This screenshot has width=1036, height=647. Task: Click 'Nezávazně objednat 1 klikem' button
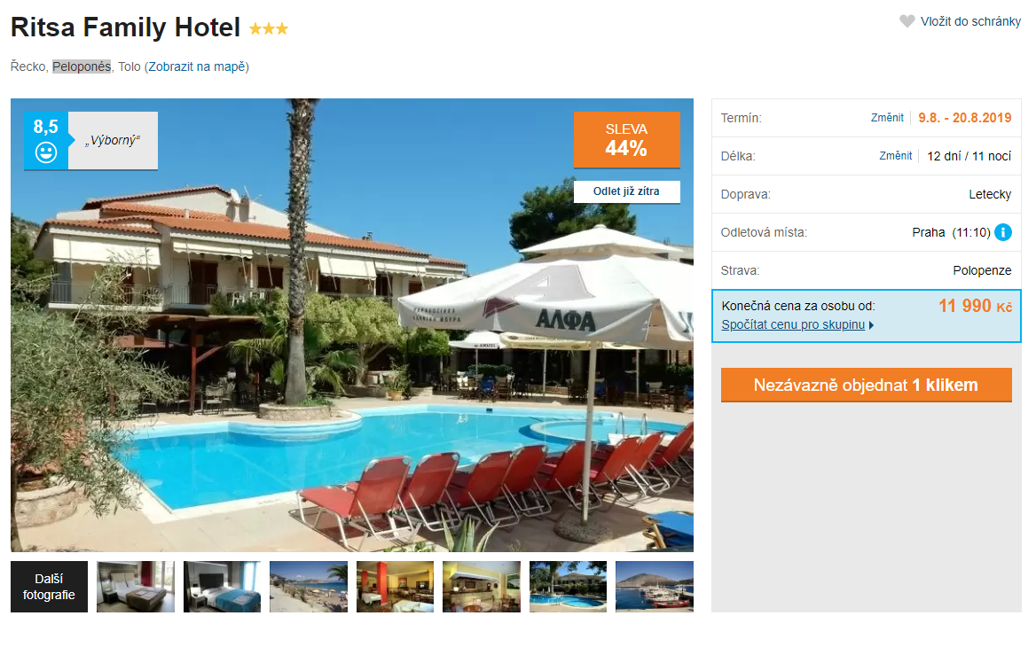pyautogui.click(x=867, y=385)
